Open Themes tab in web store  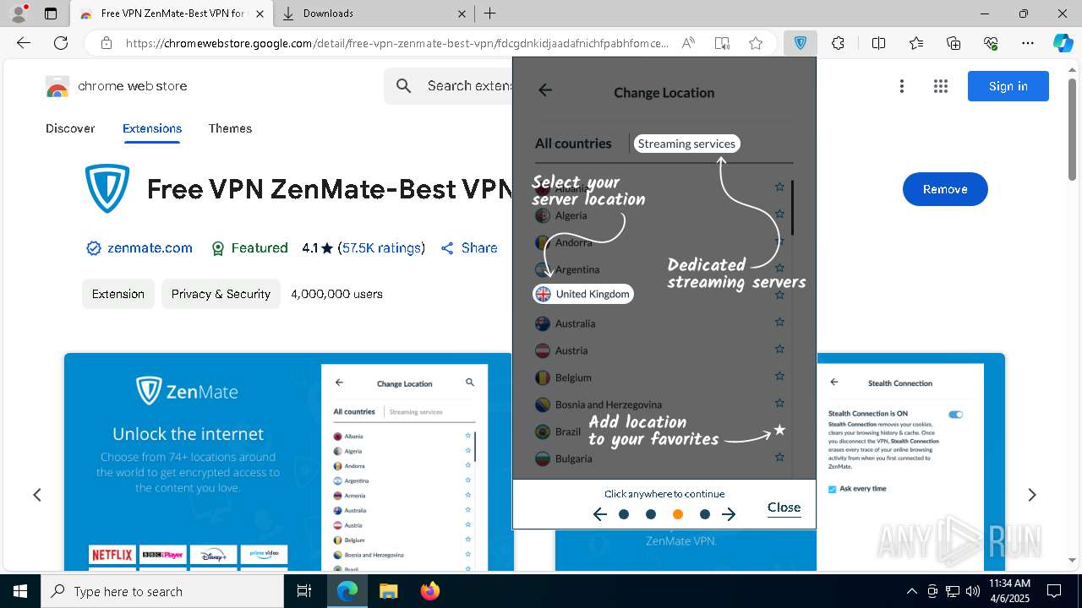coord(230,128)
